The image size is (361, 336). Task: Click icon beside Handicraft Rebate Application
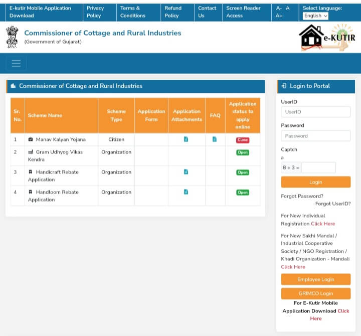coord(31,172)
